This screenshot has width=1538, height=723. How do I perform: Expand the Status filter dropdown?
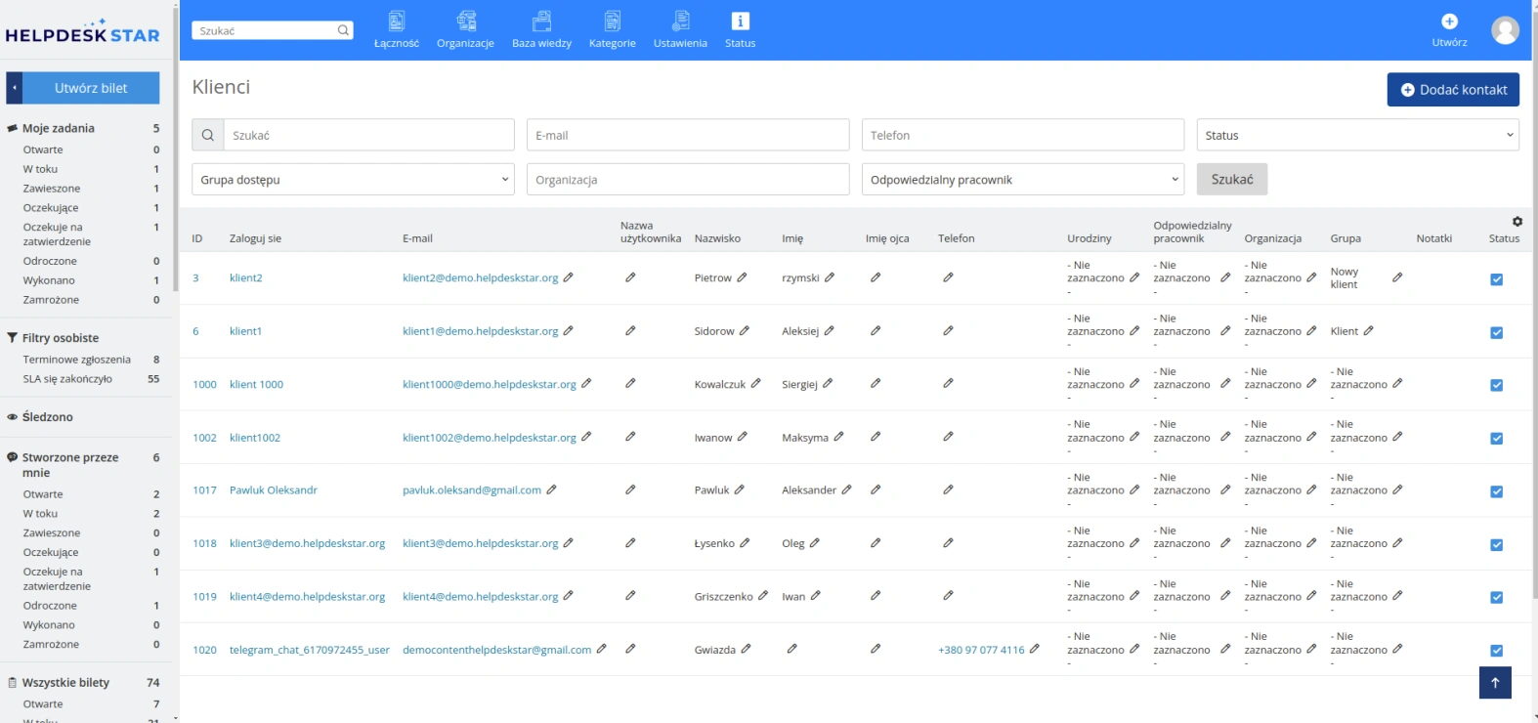pyautogui.click(x=1357, y=135)
